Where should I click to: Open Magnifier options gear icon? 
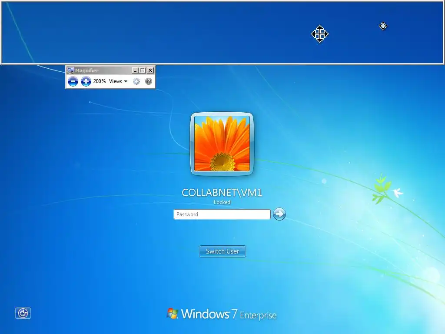pos(136,81)
